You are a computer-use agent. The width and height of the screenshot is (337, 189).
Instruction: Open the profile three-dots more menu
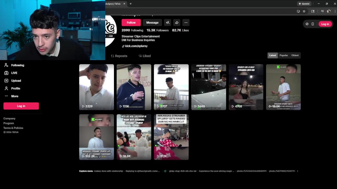point(186,23)
